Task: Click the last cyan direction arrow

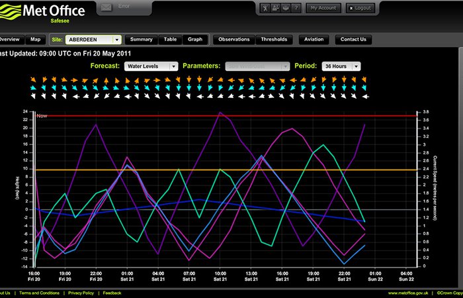Action: point(364,88)
